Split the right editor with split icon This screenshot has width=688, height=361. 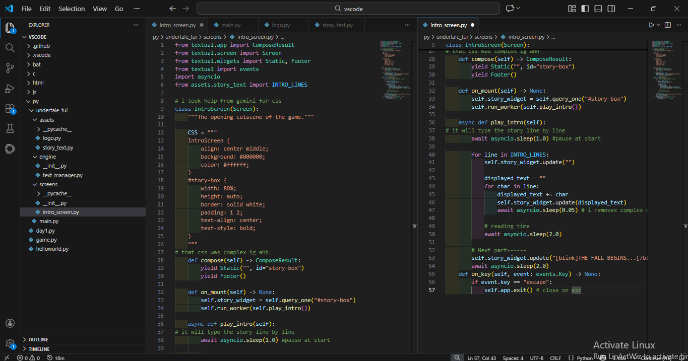pyautogui.click(x=668, y=25)
